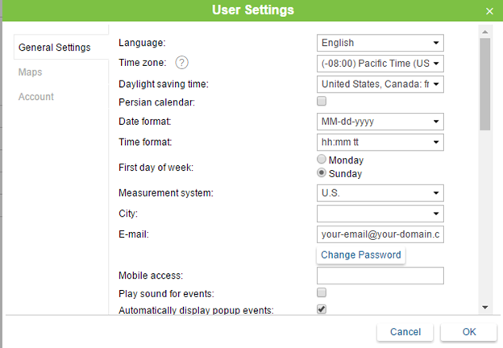Enable the Persian calendar checkbox
This screenshot has height=348, width=503.
tap(322, 101)
